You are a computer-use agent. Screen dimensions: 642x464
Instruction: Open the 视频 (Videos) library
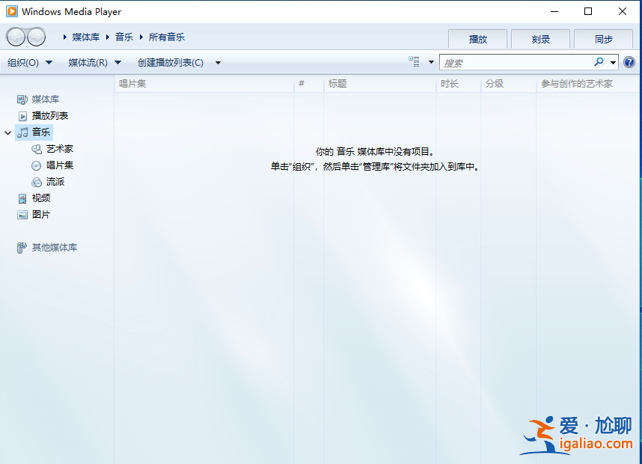(42, 198)
